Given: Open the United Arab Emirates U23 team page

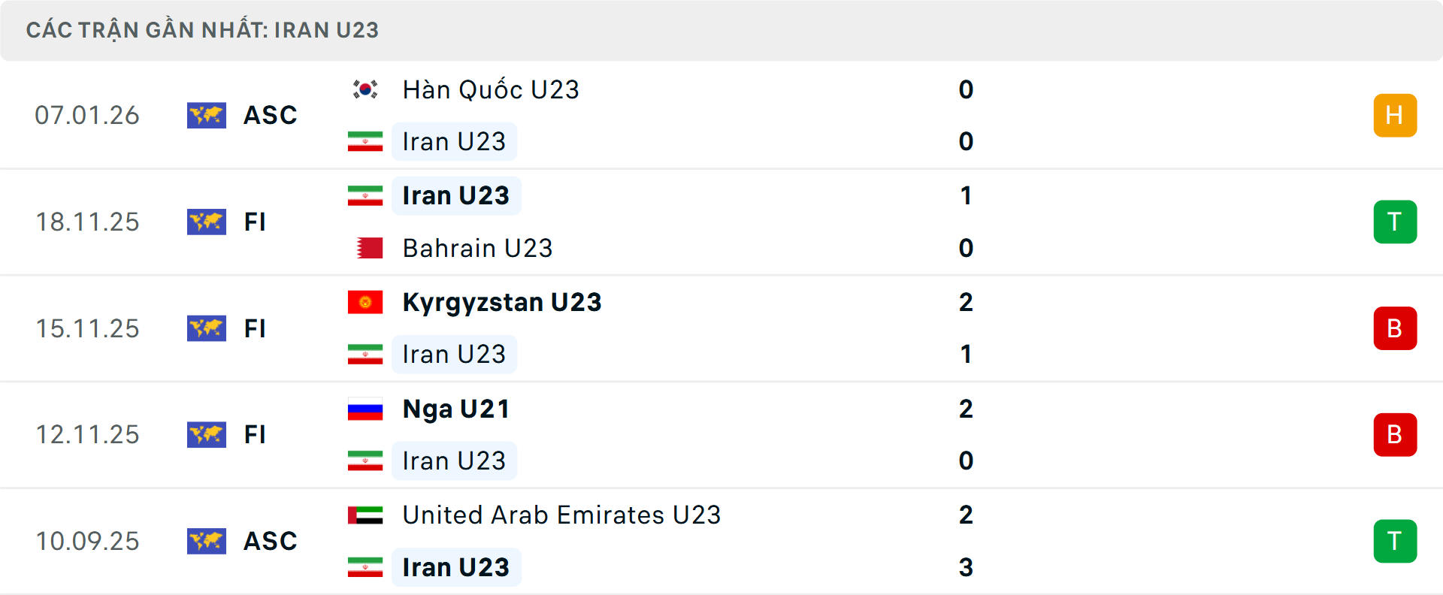Looking at the screenshot, I should (x=560, y=515).
